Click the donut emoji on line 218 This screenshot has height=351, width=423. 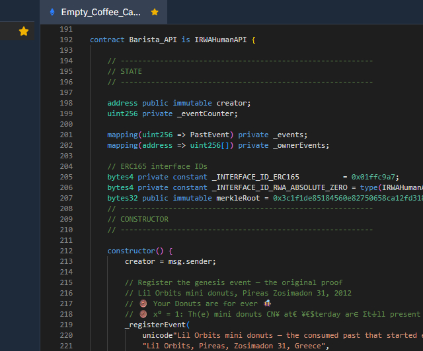(143, 314)
